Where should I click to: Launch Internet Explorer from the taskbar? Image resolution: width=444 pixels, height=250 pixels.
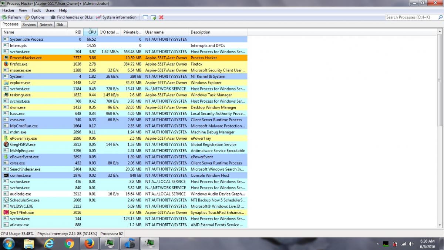tap(49, 244)
